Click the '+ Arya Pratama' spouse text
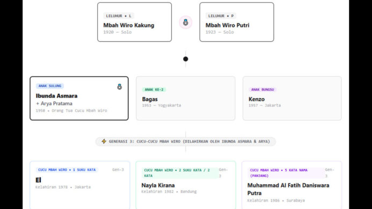This screenshot has height=209, width=372. click(54, 103)
